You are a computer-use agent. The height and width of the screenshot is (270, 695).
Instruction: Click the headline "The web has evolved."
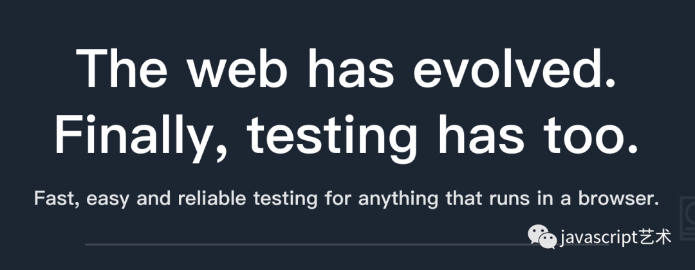point(347,69)
